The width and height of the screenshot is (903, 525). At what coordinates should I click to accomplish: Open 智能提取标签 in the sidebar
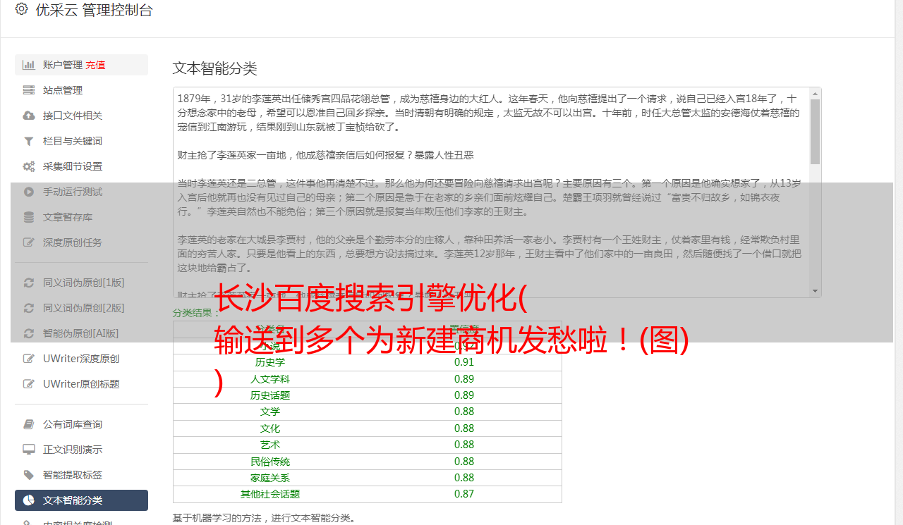tap(81, 475)
